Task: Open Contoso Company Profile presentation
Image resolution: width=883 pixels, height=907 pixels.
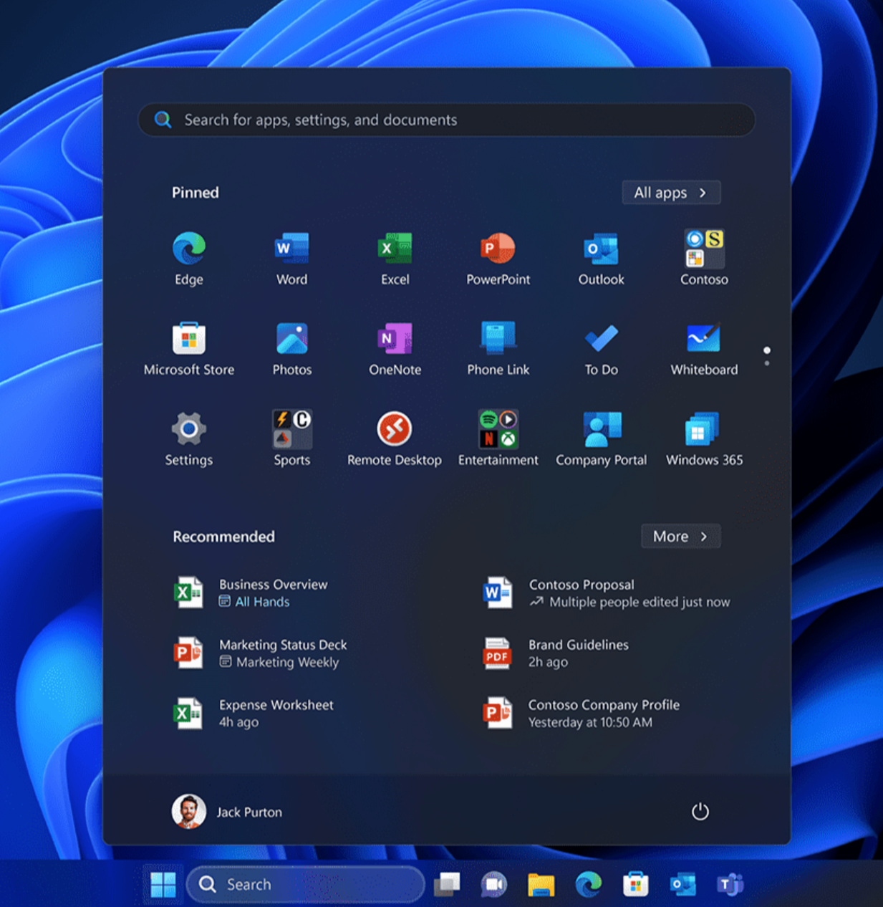Action: pos(582,714)
